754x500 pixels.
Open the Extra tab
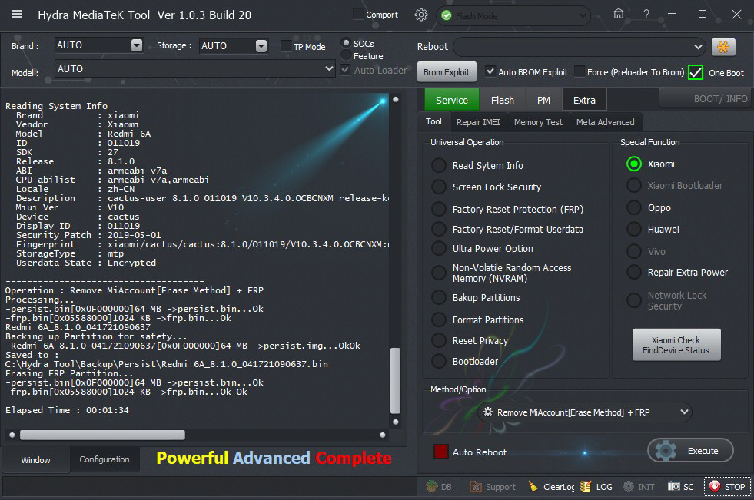[584, 100]
